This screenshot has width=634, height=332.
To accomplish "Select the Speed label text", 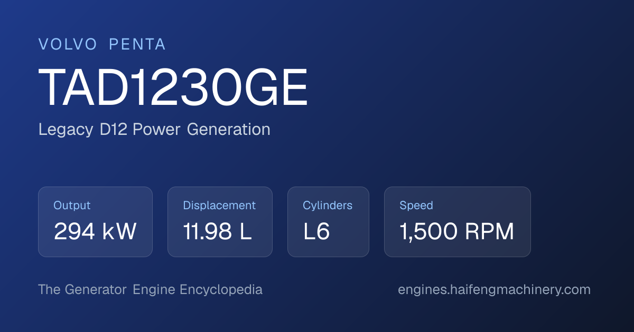I will click(x=416, y=206).
